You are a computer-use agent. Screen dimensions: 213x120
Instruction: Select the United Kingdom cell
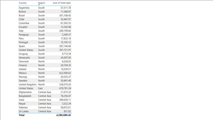coord(28,84)
